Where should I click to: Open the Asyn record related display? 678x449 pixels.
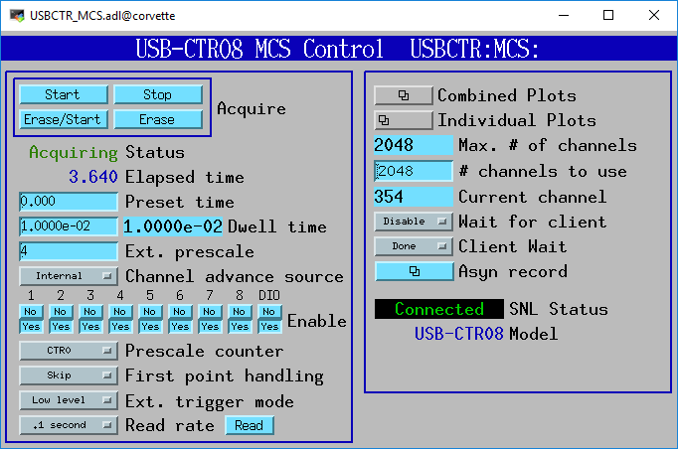click(x=414, y=271)
